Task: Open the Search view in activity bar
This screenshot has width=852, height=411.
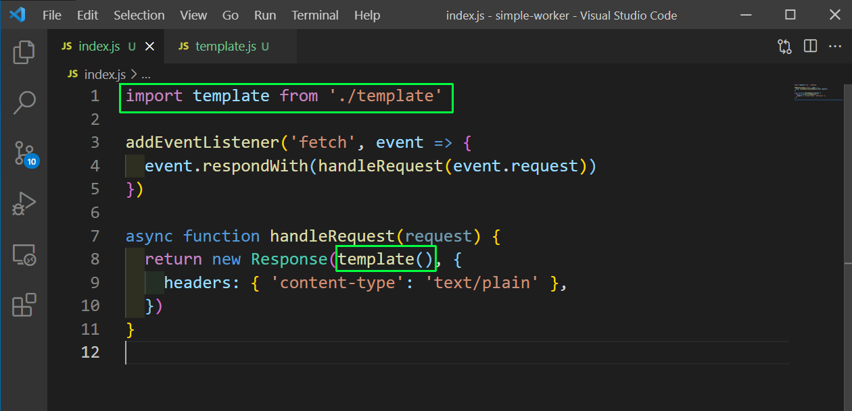Action: tap(24, 103)
